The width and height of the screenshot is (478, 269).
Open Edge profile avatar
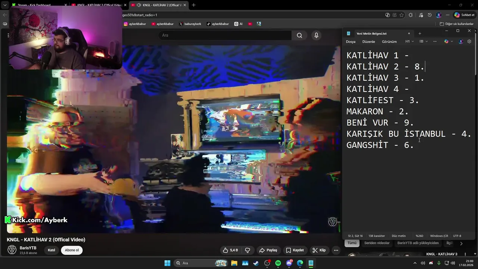tap(438, 15)
